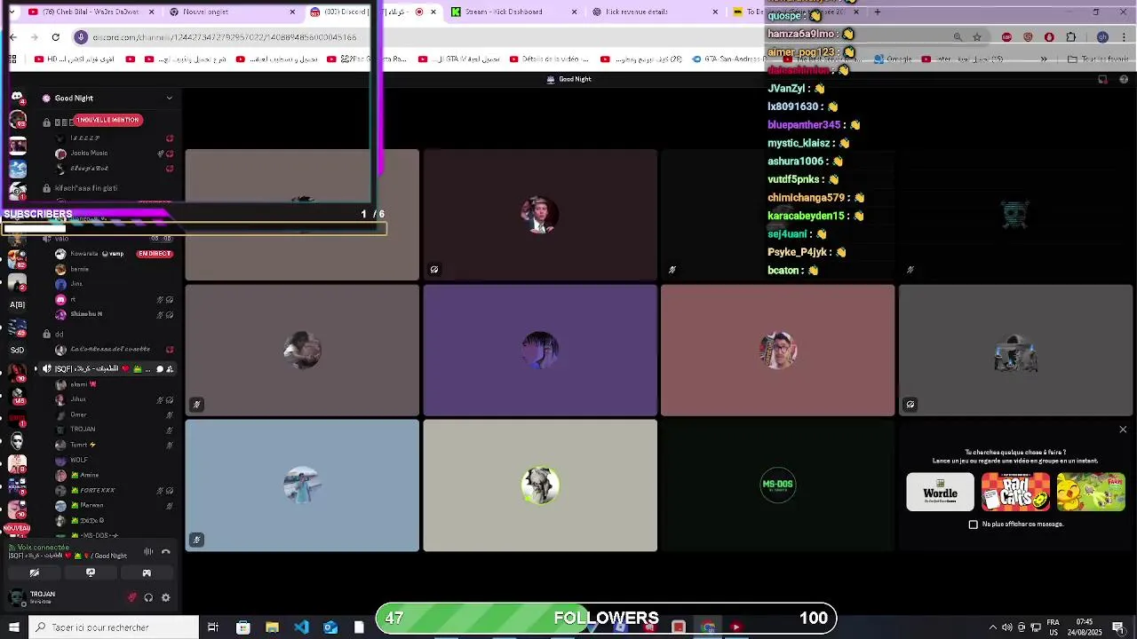This screenshot has width=1137, height=639.
Task: Open notification center in system tray
Action: click(1117, 628)
